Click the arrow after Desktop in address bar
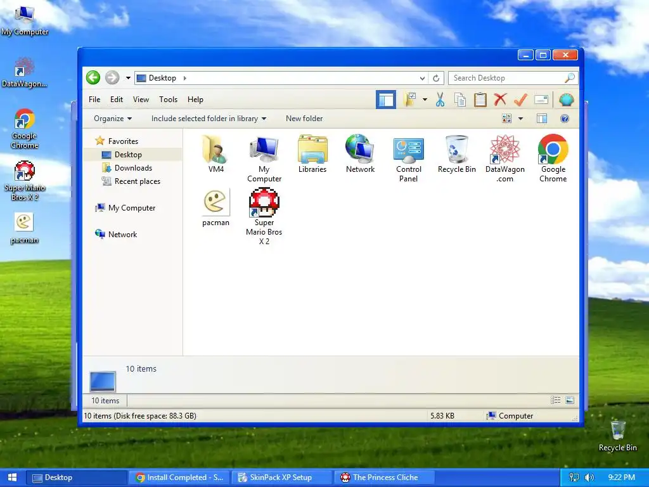 pos(184,78)
